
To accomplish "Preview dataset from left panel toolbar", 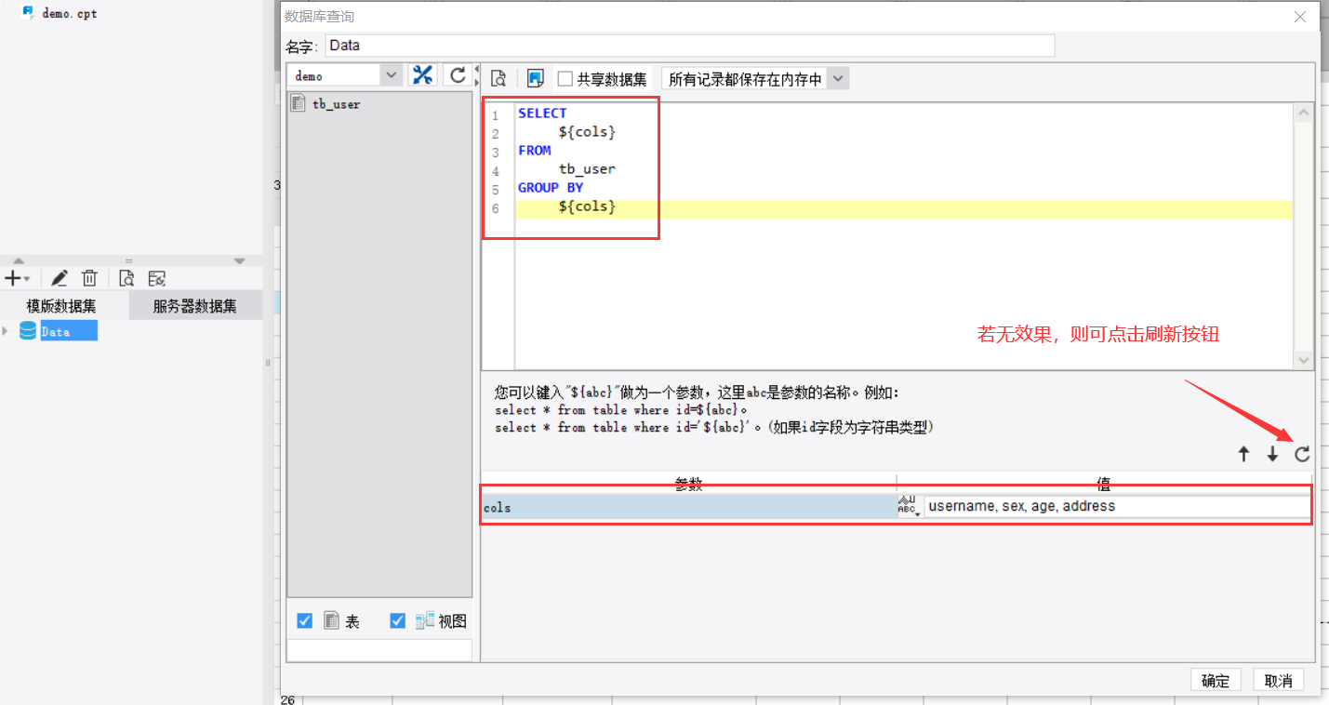I will click(x=126, y=278).
